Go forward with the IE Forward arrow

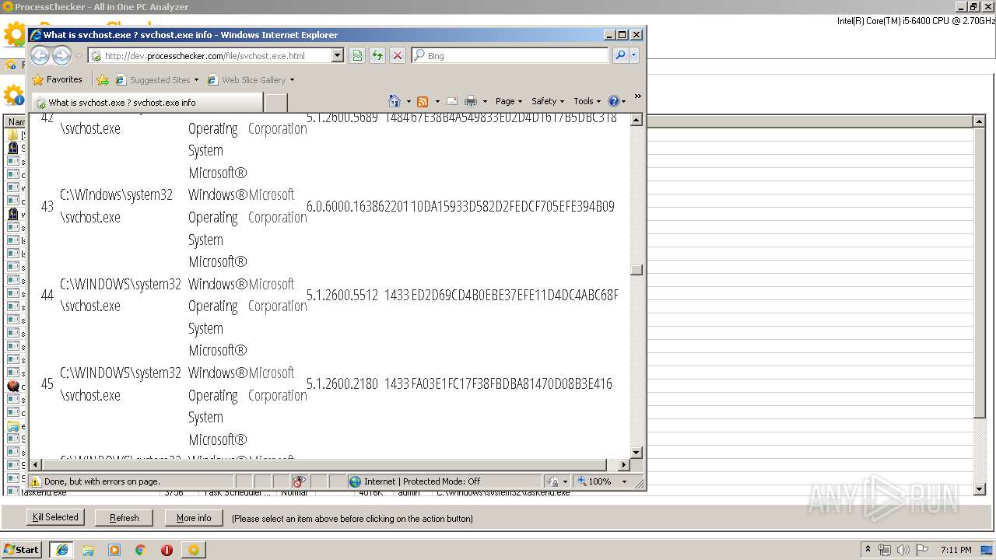(61, 55)
